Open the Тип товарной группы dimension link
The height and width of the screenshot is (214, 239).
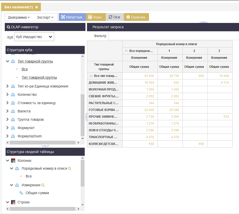point(35,61)
